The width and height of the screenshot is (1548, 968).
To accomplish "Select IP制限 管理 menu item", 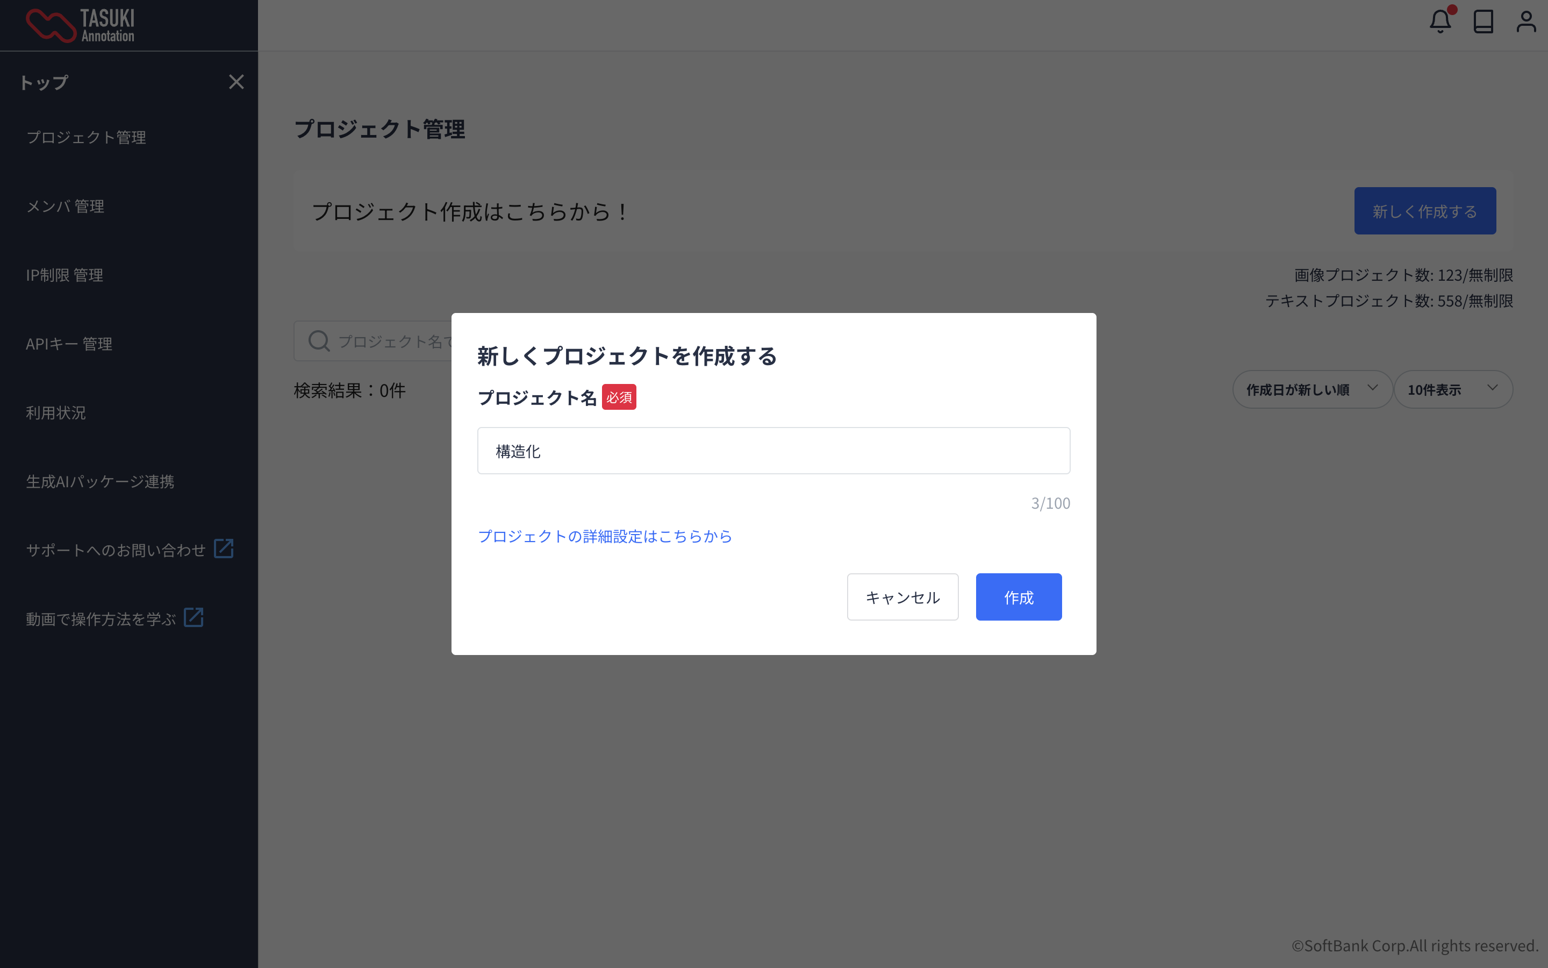I will pos(64,275).
